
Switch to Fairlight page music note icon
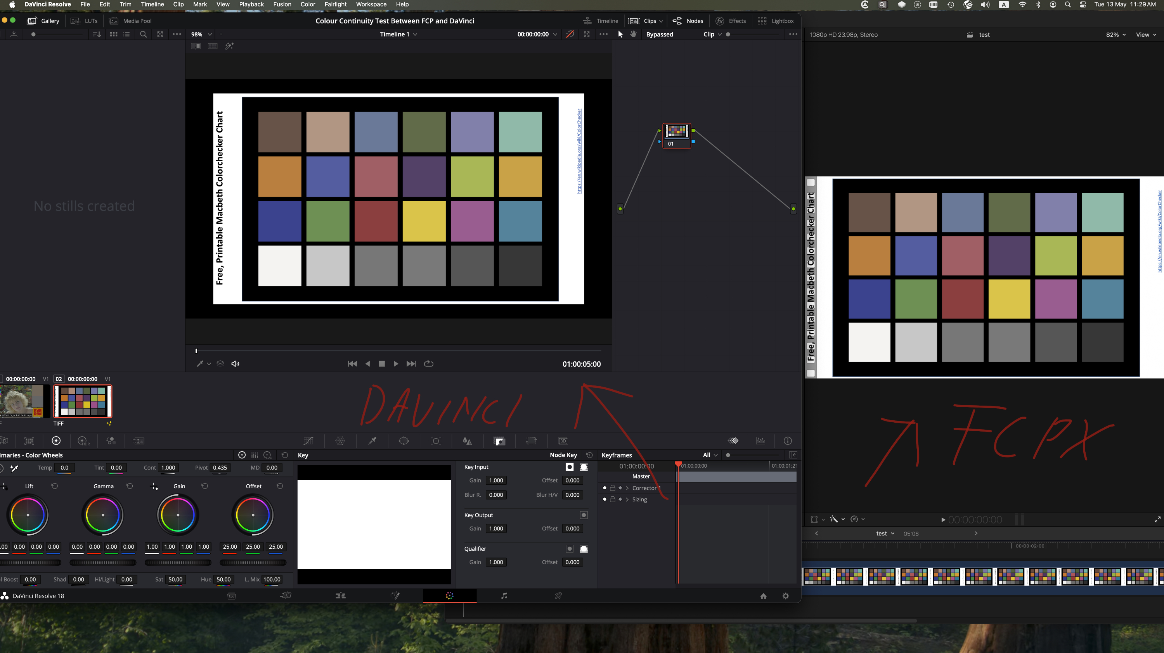[504, 596]
